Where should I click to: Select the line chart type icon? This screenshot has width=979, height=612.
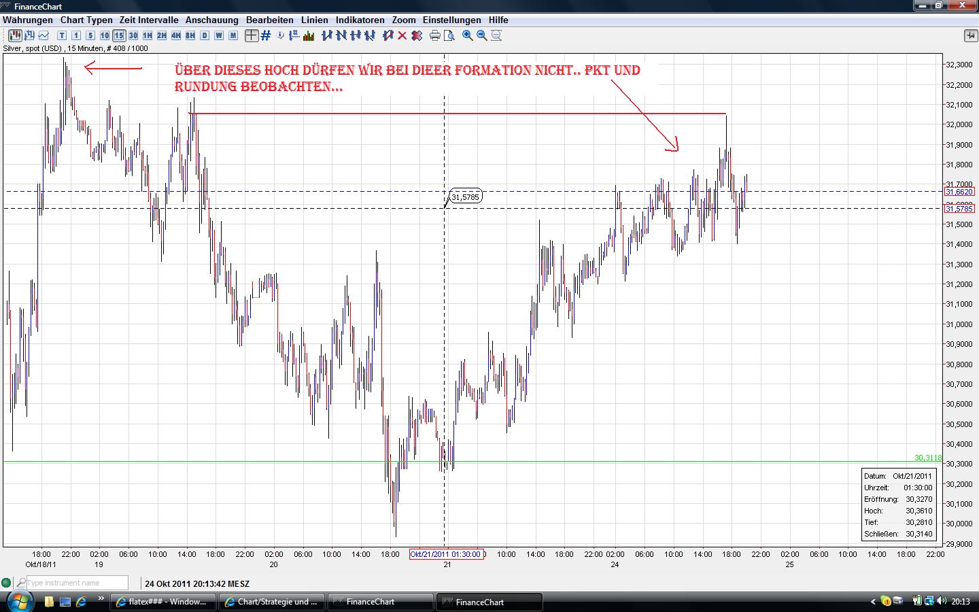point(44,35)
